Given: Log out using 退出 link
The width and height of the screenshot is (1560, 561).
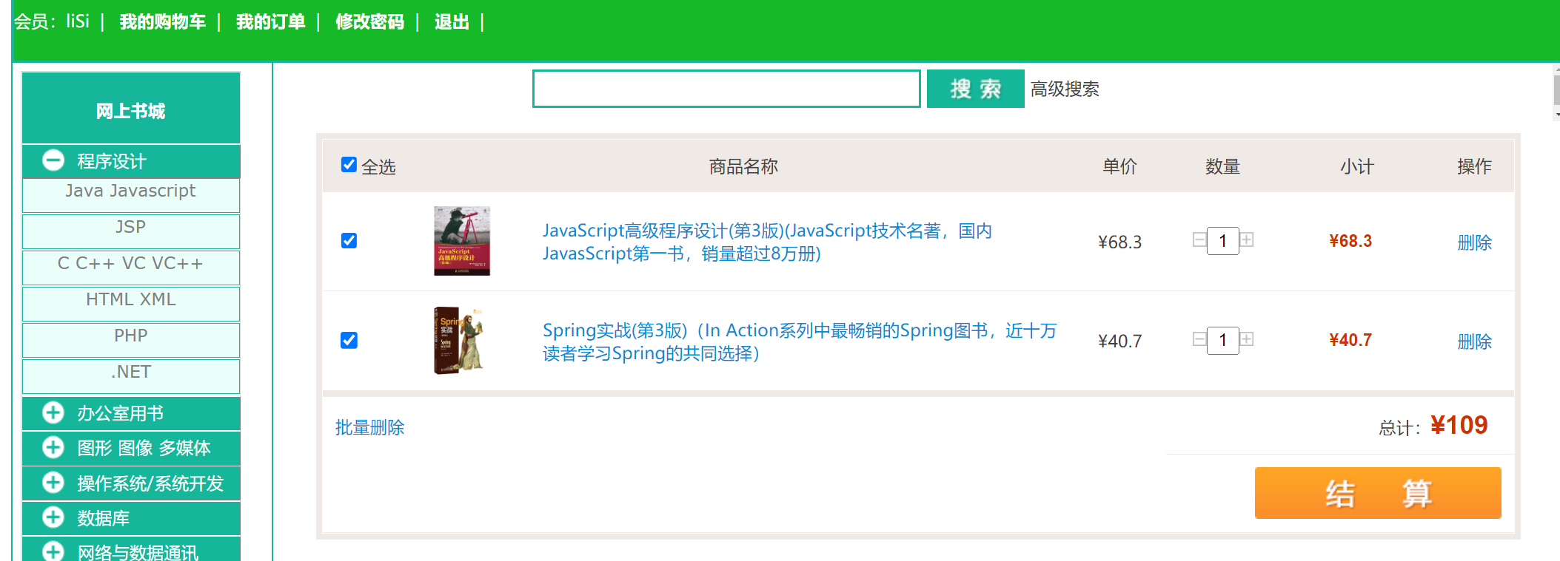Looking at the screenshot, I should (x=452, y=22).
